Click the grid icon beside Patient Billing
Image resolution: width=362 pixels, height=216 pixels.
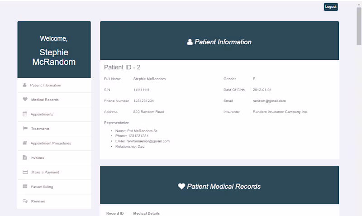25,187
